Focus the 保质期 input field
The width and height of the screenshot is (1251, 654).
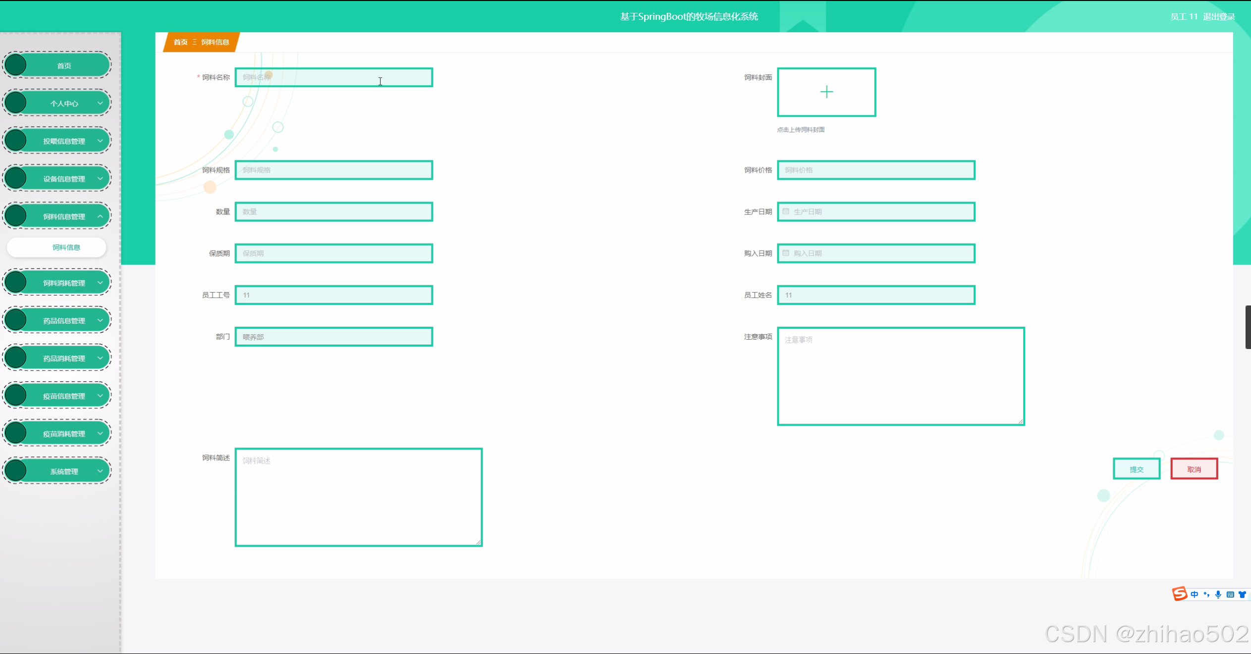(x=334, y=253)
